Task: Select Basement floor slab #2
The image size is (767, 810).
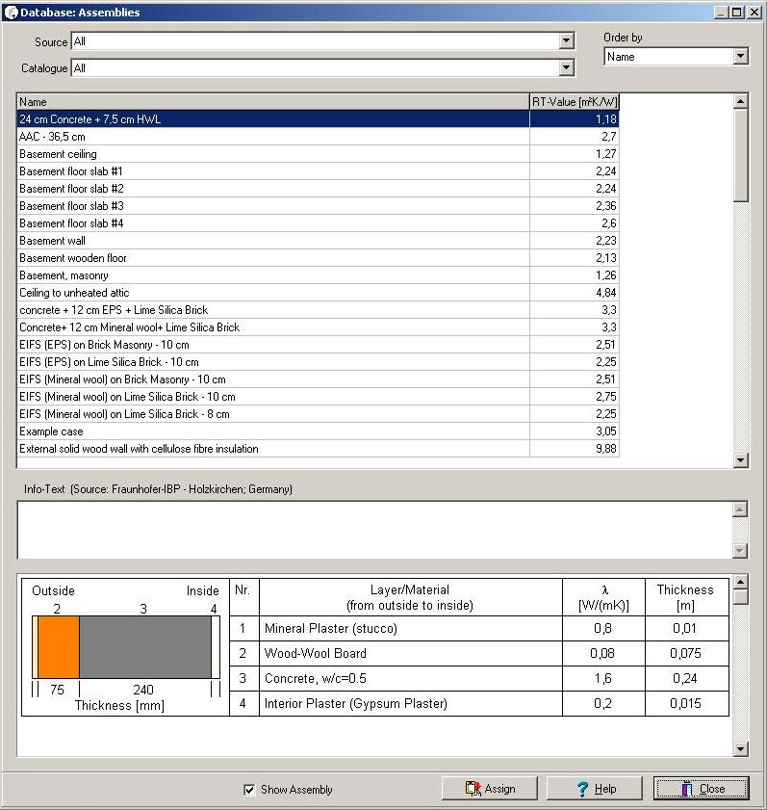Action: (318, 189)
